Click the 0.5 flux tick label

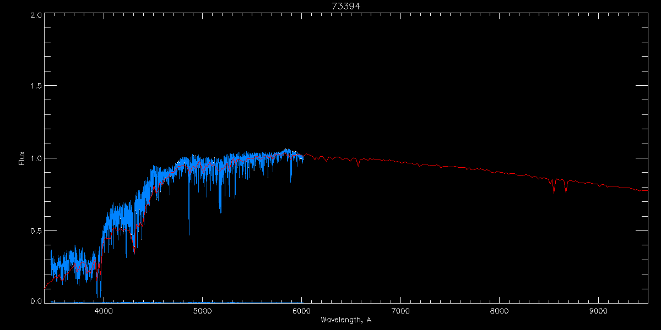pyautogui.click(x=36, y=230)
